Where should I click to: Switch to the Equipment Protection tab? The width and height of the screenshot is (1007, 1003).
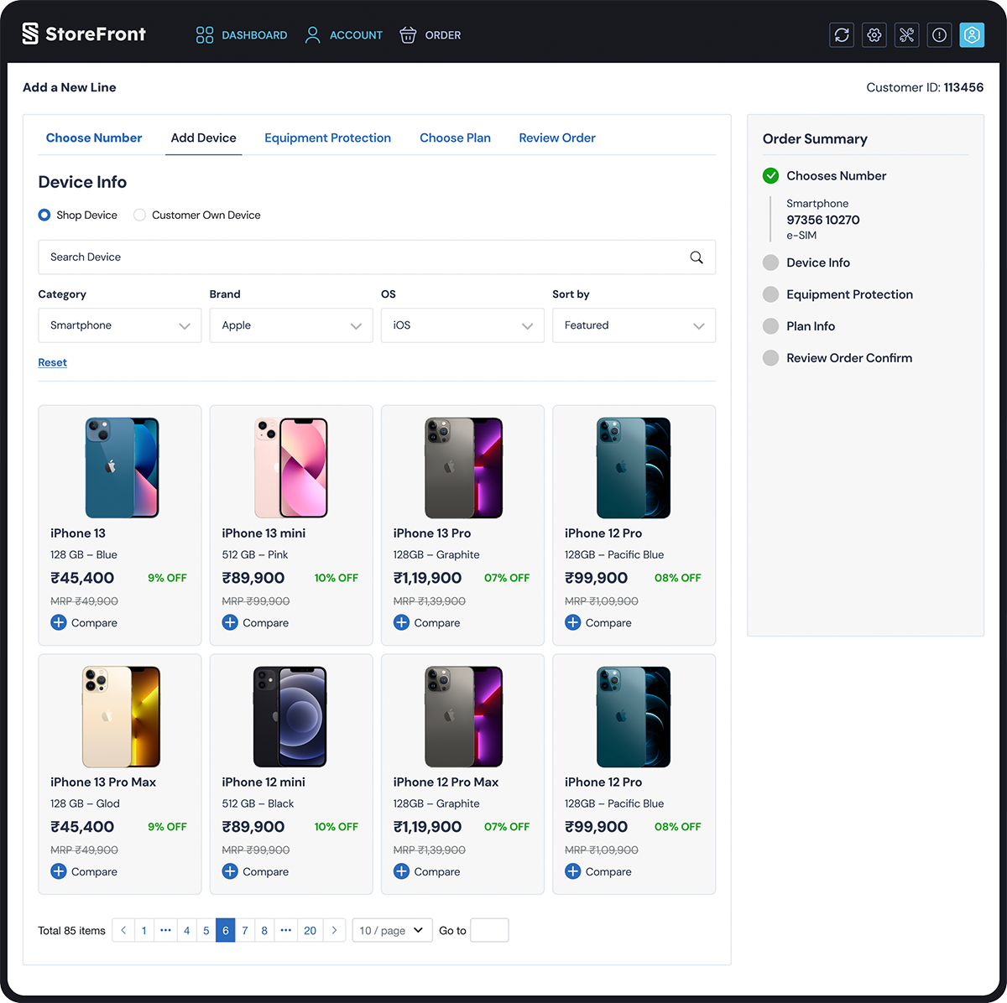(x=327, y=138)
